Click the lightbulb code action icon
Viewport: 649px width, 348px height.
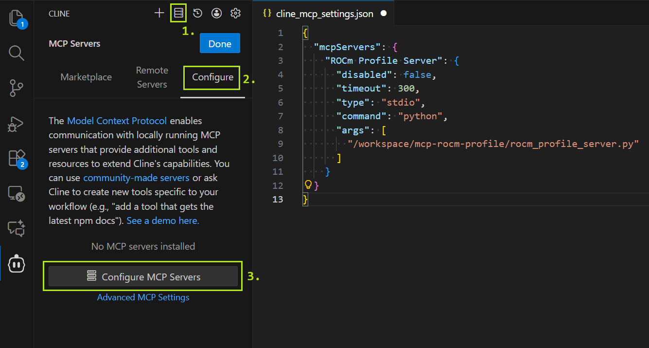point(307,184)
